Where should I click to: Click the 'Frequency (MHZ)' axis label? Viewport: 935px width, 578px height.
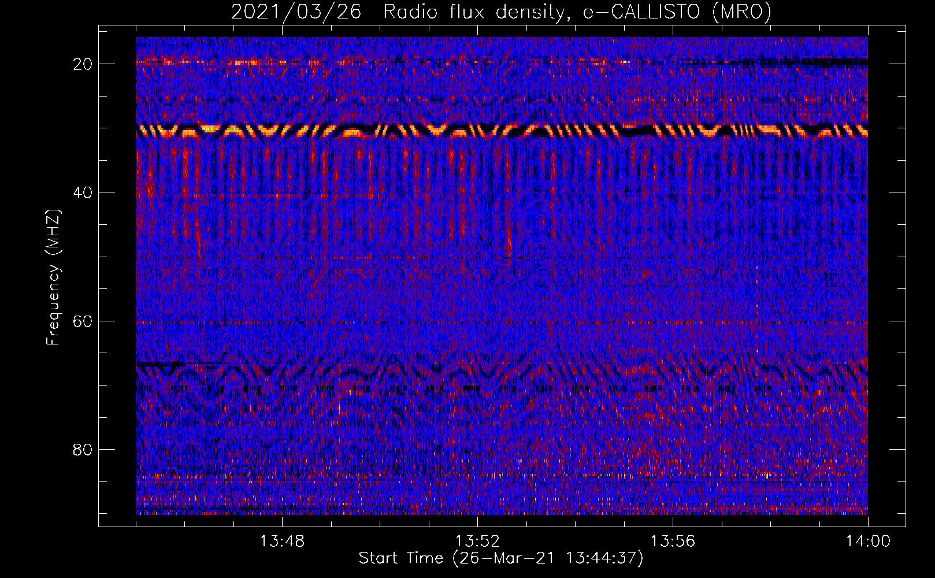pyautogui.click(x=53, y=277)
